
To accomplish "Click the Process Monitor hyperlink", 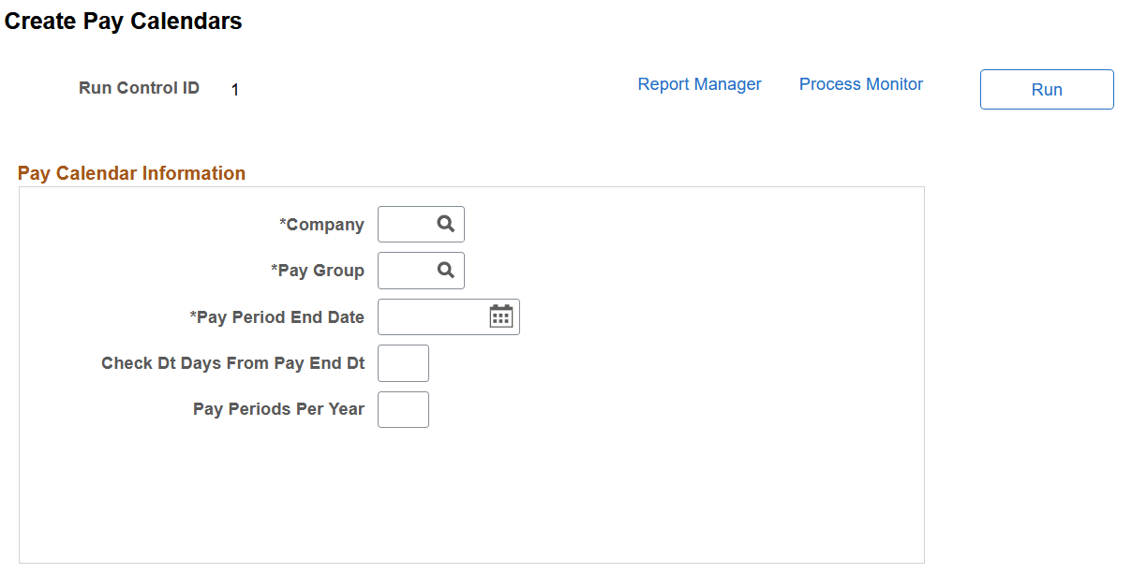I will click(860, 83).
